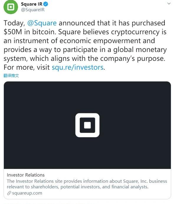Click the card description about Square, Inc.

coord(87,184)
